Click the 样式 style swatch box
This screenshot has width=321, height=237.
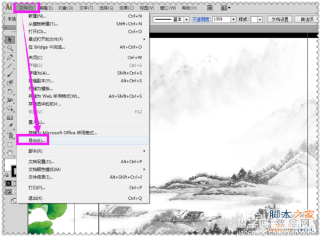254,19
